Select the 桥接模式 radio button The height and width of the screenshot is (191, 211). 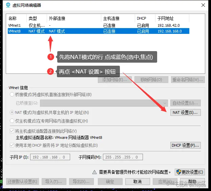[x=12, y=94]
